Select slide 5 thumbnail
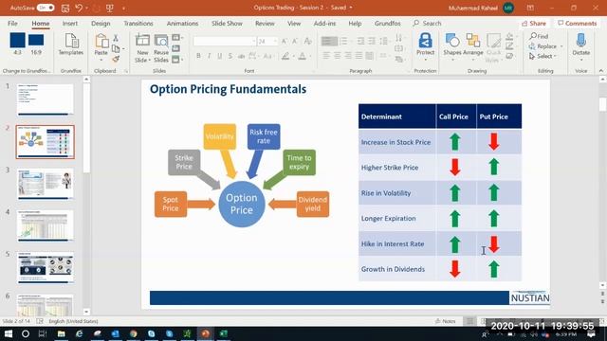Image resolution: width=607 pixels, height=341 pixels. [46, 267]
